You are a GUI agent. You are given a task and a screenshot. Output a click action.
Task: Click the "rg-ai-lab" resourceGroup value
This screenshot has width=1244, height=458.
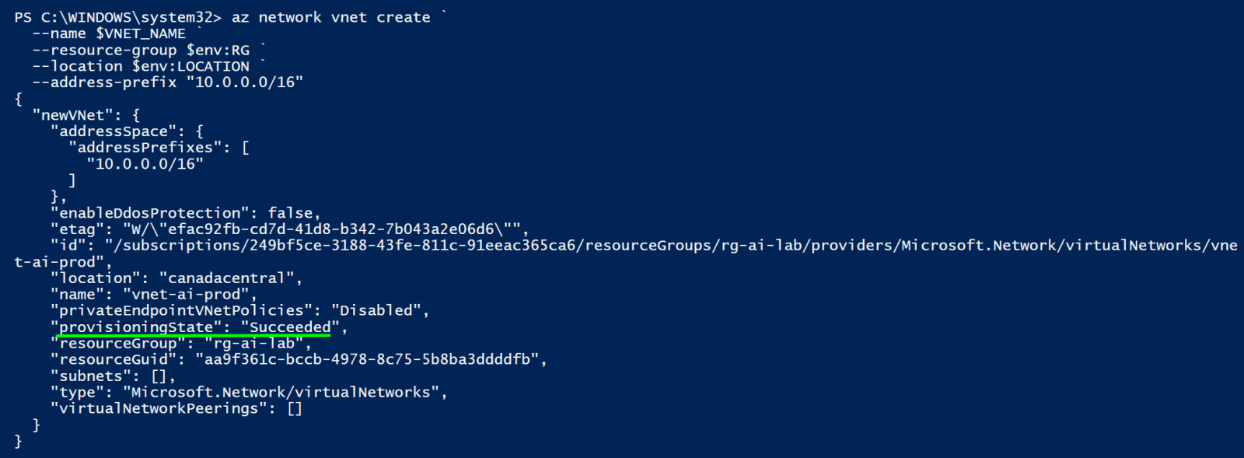click(253, 344)
